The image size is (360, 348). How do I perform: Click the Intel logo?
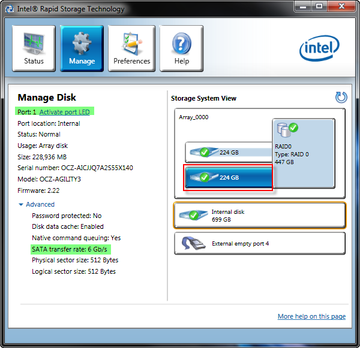(x=319, y=48)
